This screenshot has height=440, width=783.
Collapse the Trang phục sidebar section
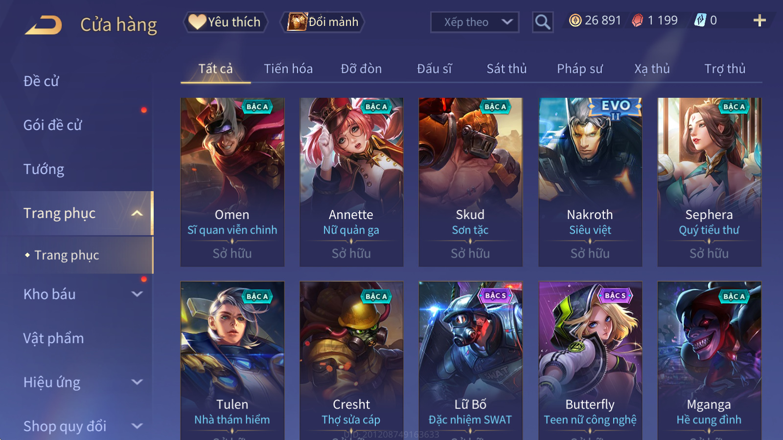[138, 213]
